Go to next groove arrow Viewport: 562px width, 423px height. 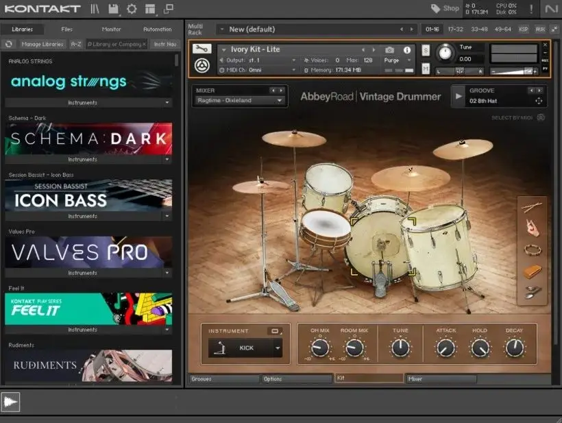click(x=539, y=90)
